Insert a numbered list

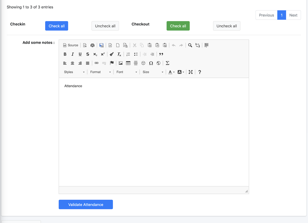coord(128,54)
